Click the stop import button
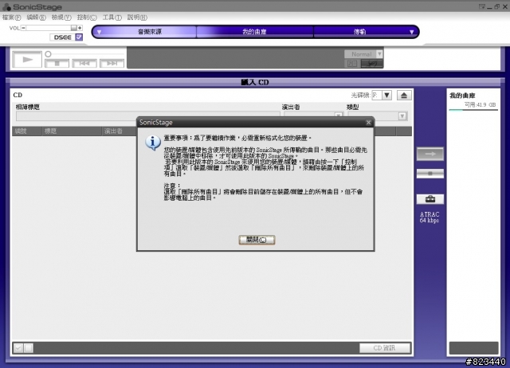Viewport: 510px width, 368px height. click(x=430, y=174)
